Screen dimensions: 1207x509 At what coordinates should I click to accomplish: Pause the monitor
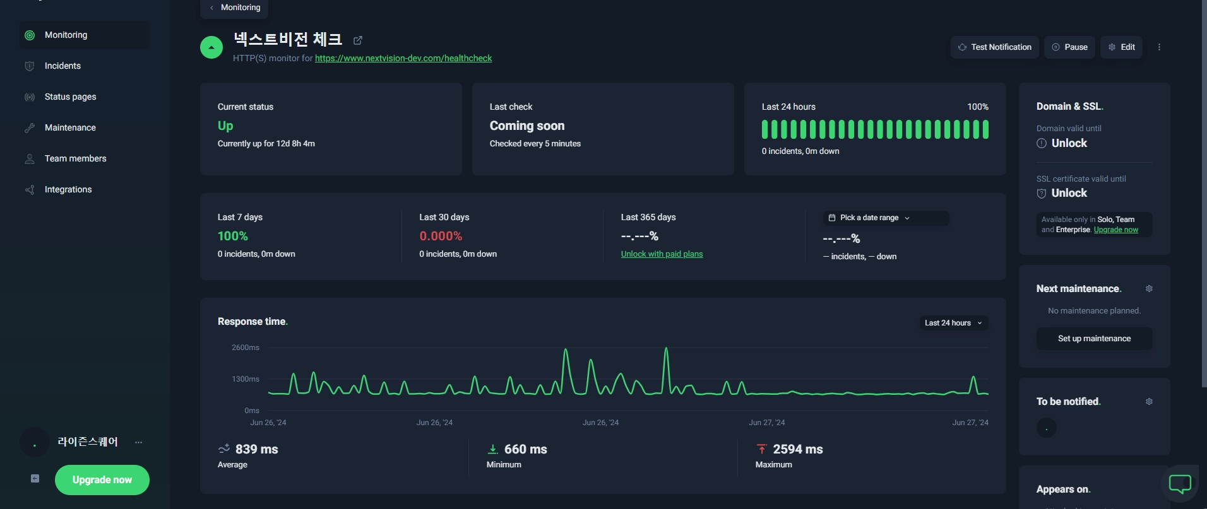[x=1069, y=47]
